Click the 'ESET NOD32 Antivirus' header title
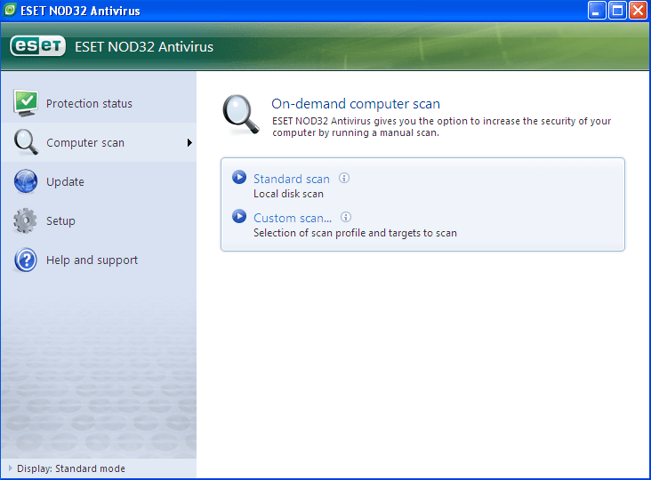The width and height of the screenshot is (651, 480). tap(144, 47)
